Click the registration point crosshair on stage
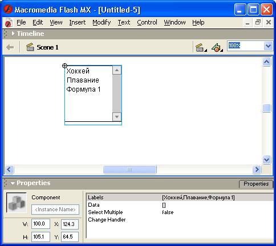276x246 pixels. pos(64,65)
